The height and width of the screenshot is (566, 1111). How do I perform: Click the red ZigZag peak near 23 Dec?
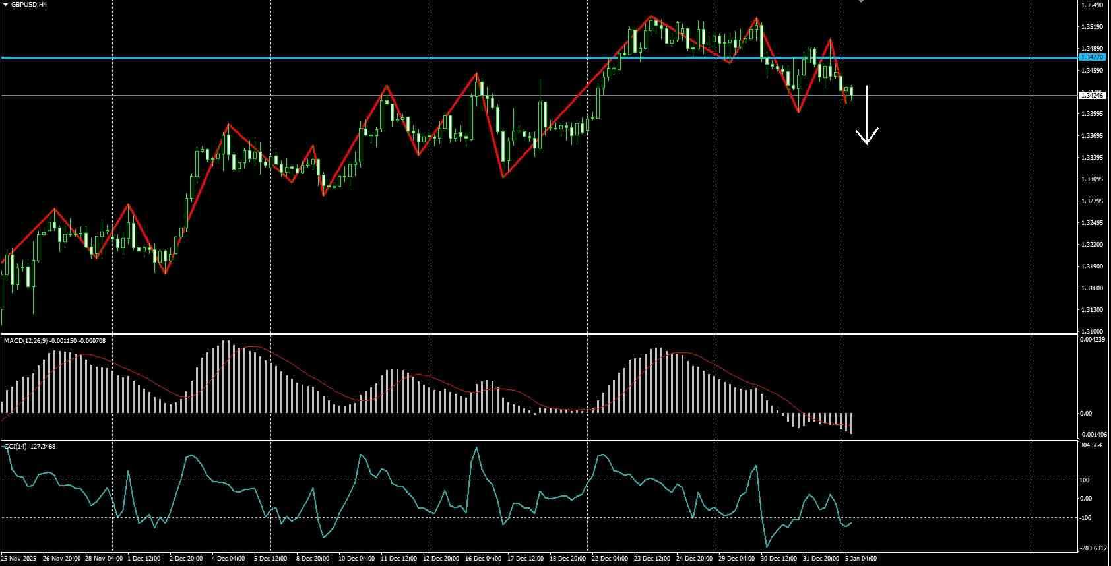[651, 16]
